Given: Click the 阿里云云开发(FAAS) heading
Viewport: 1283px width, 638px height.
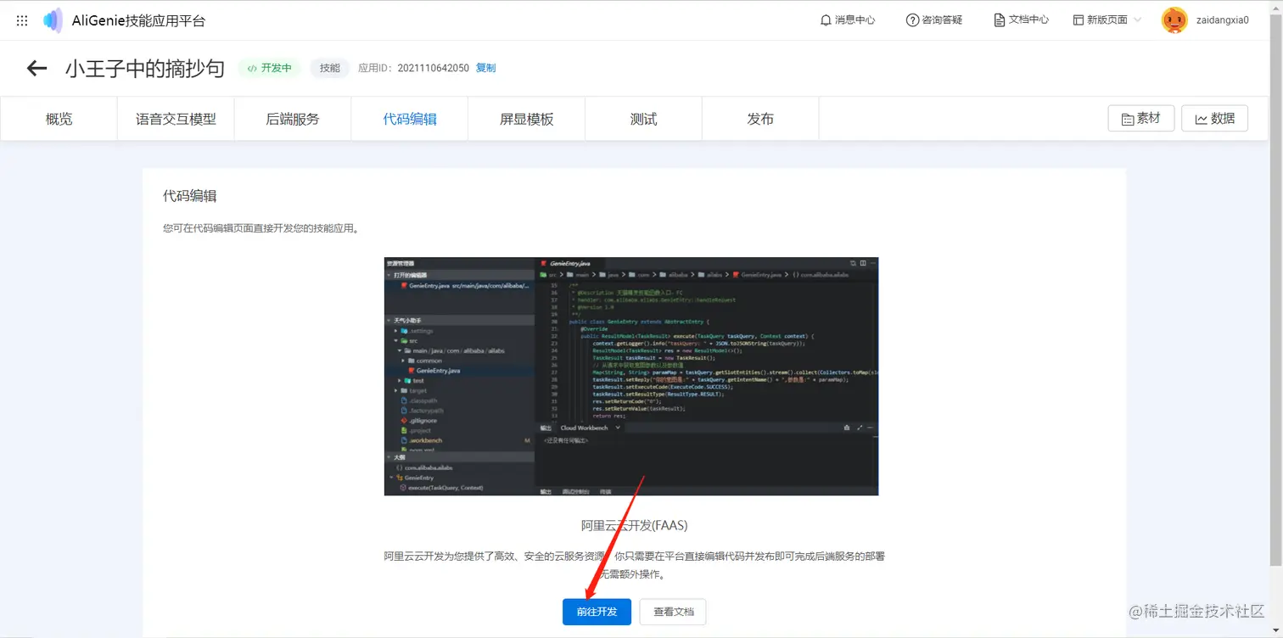Looking at the screenshot, I should 634,525.
